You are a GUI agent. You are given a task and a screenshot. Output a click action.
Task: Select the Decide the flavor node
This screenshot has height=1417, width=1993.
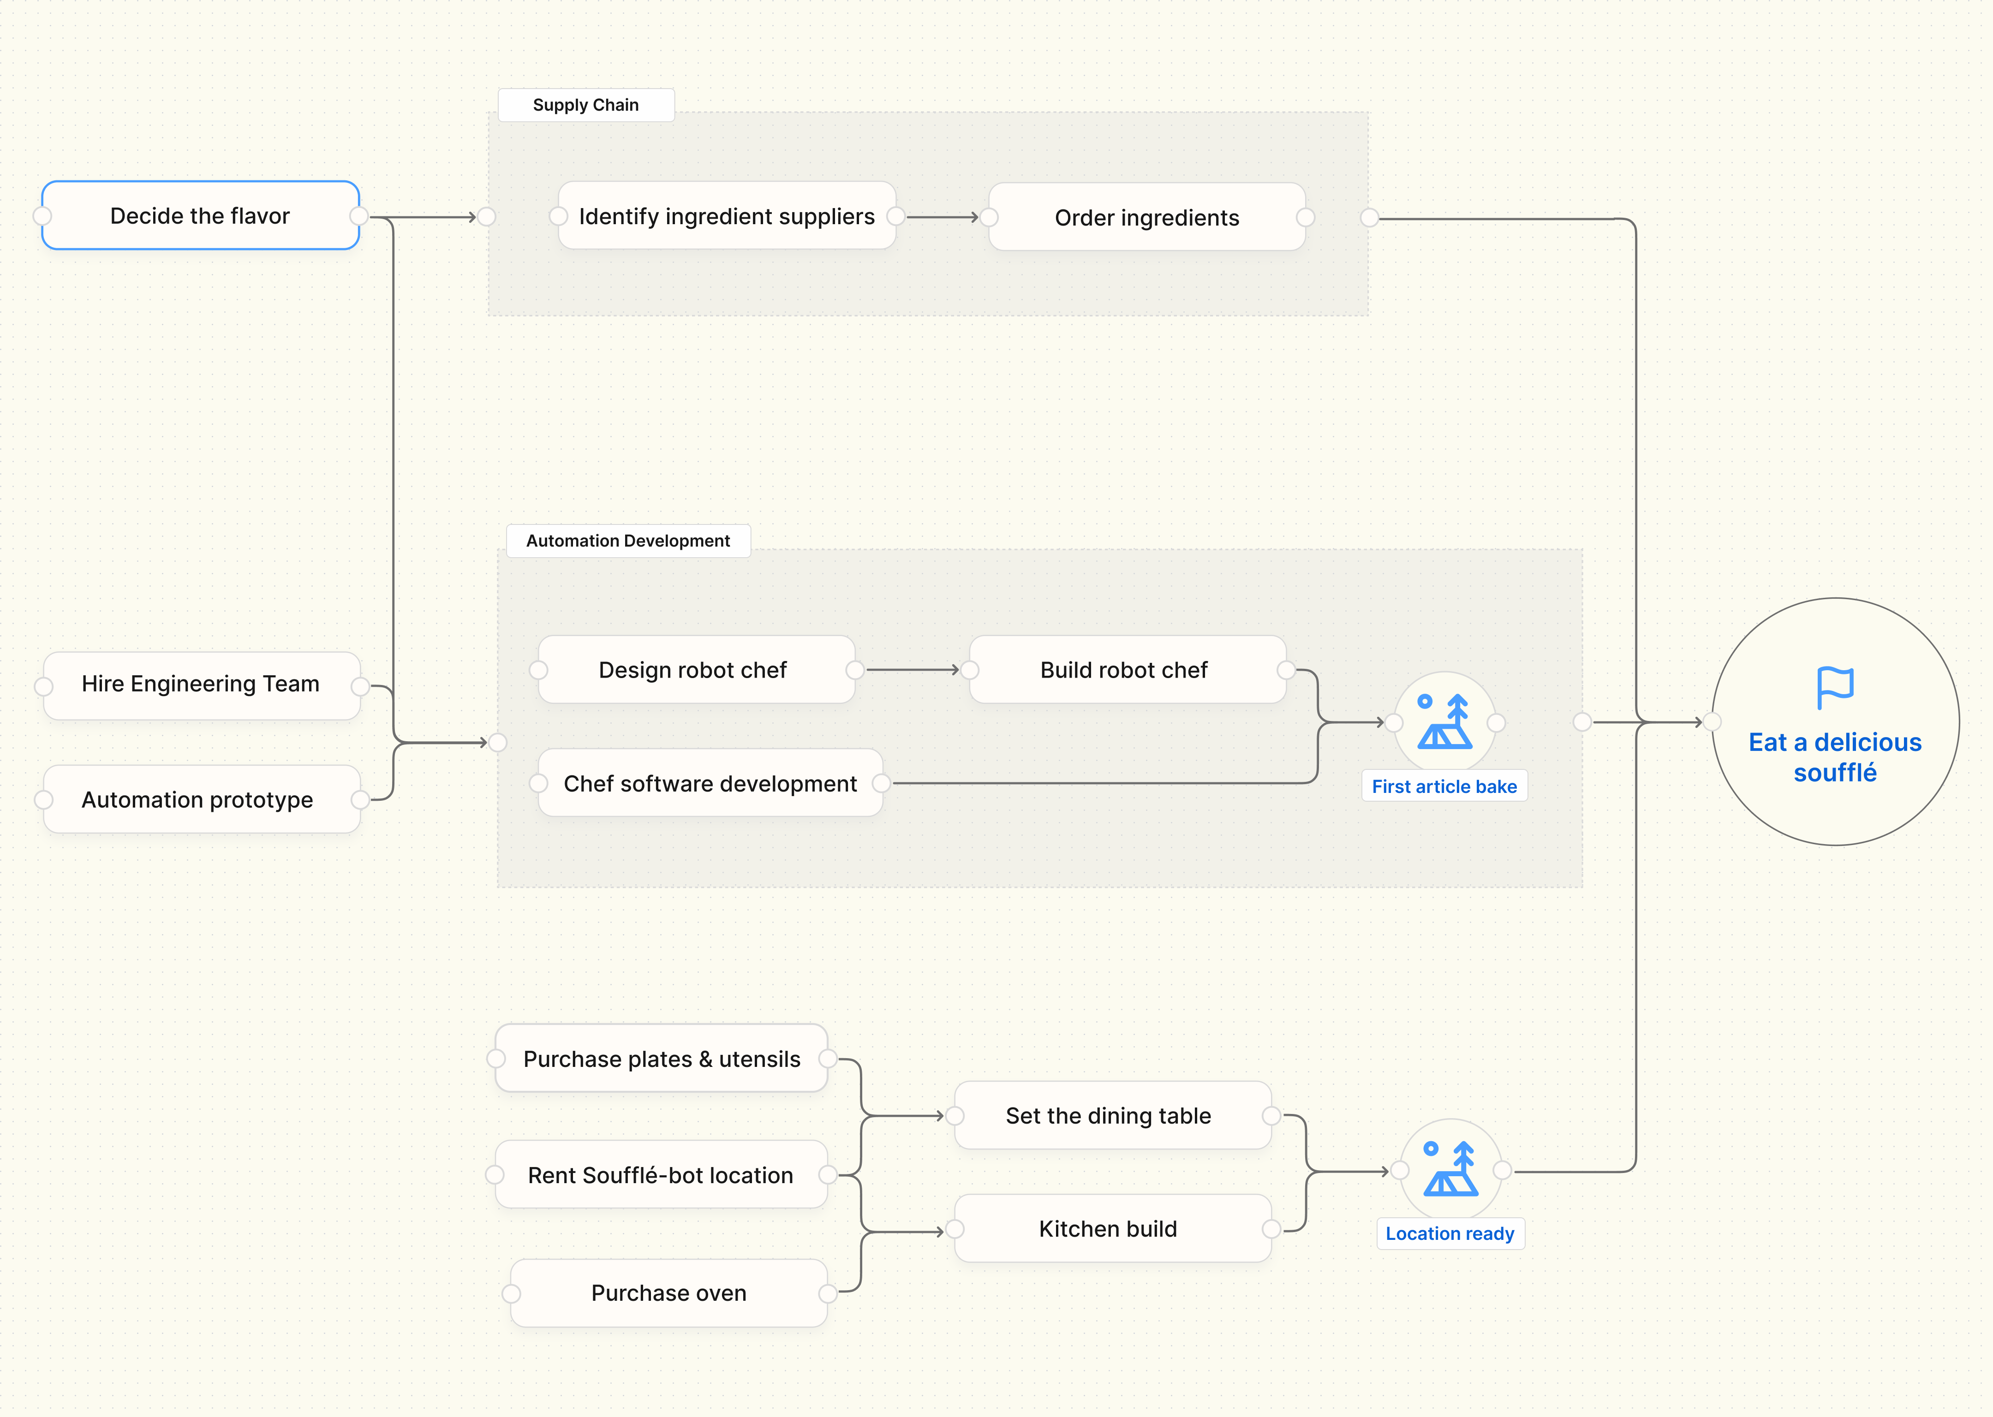200,216
